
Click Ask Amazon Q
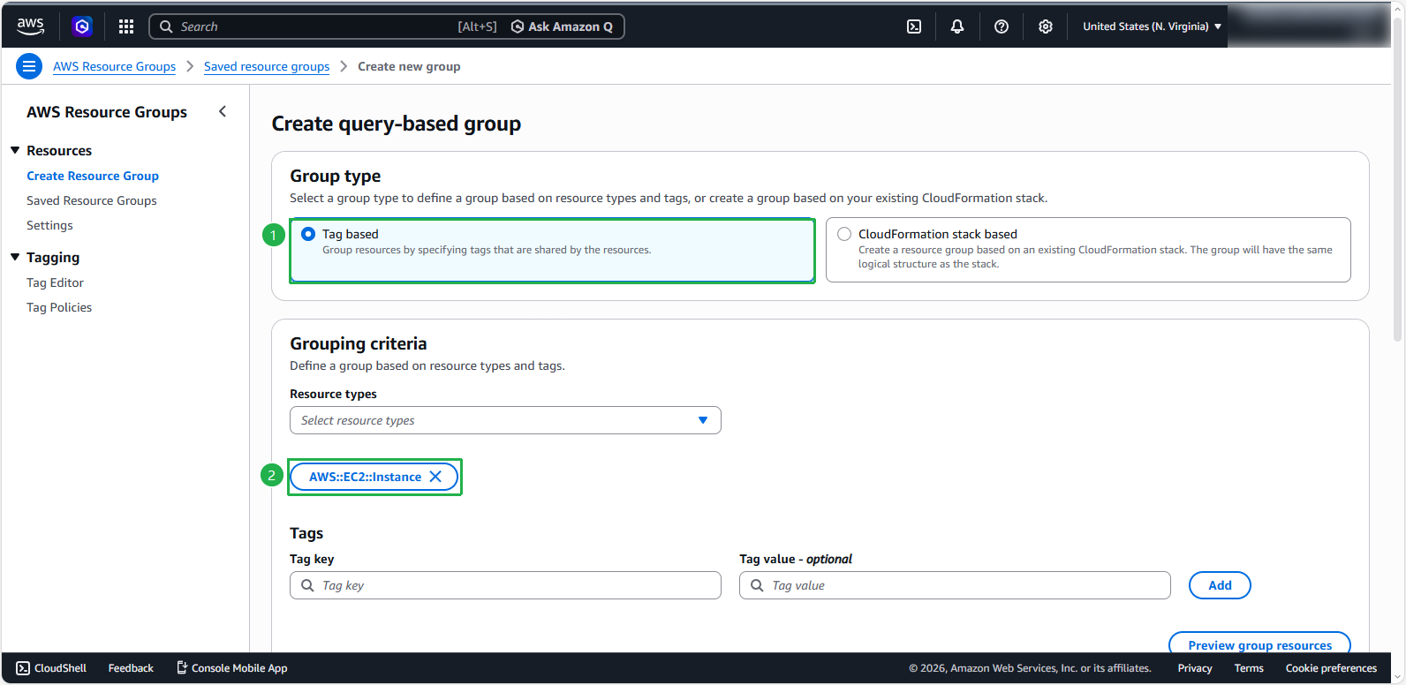point(563,26)
